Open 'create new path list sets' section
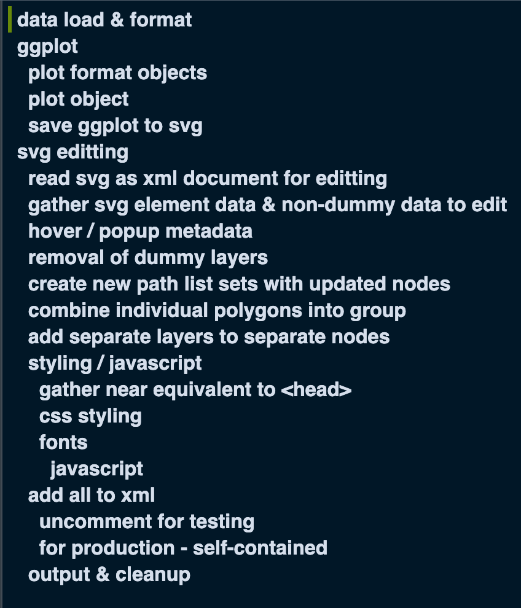This screenshot has height=608, width=521. click(239, 284)
